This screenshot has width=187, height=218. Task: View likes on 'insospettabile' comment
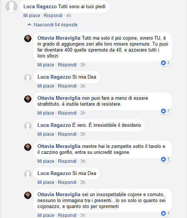(165, 213)
